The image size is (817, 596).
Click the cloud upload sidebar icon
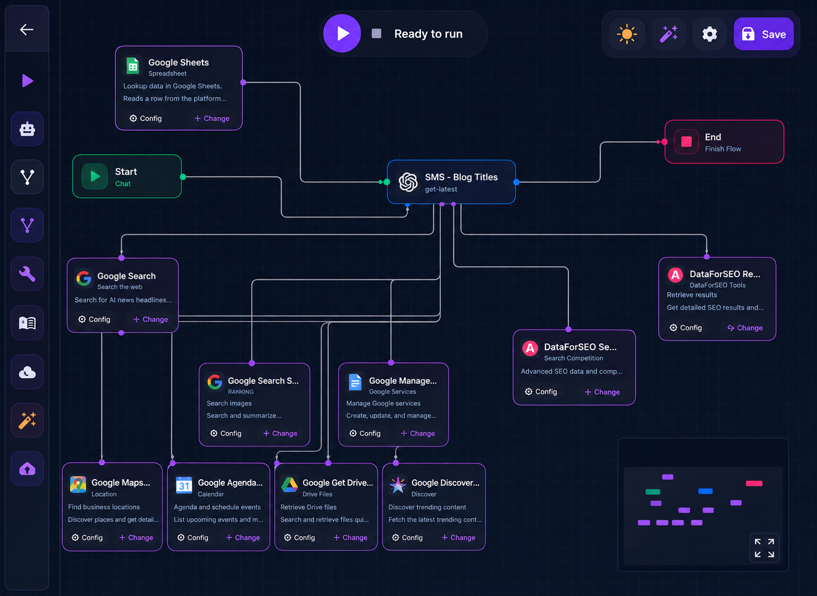coord(27,469)
